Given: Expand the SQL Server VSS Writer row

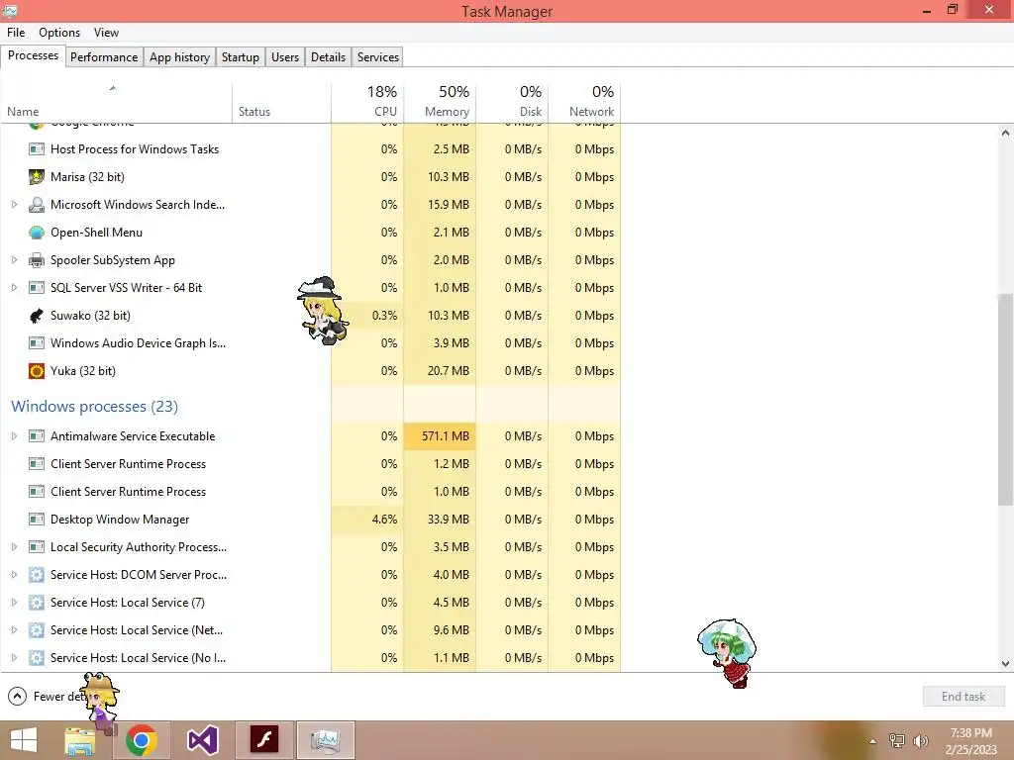Looking at the screenshot, I should (14, 288).
